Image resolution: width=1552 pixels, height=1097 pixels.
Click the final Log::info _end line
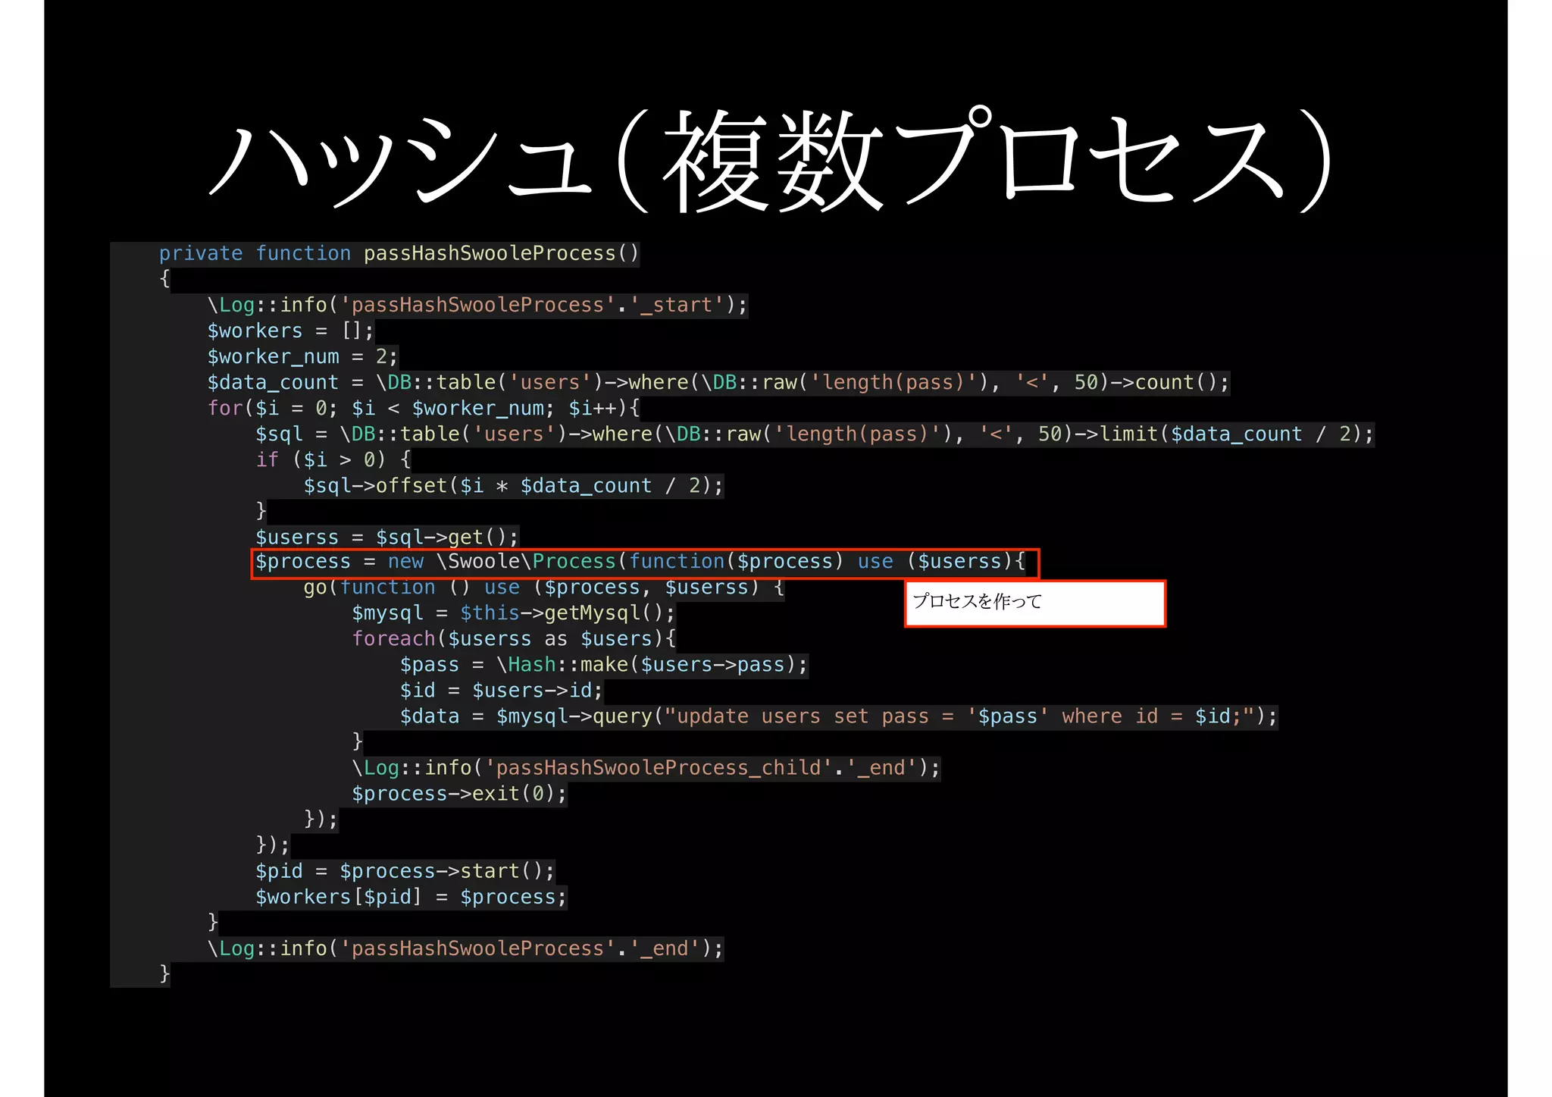[x=465, y=948]
